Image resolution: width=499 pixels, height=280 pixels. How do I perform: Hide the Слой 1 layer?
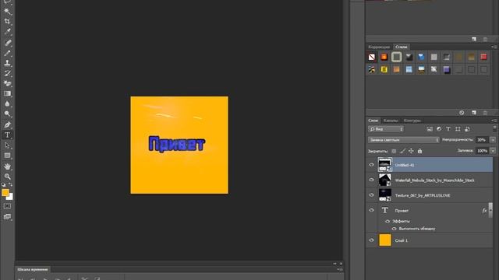(371, 240)
